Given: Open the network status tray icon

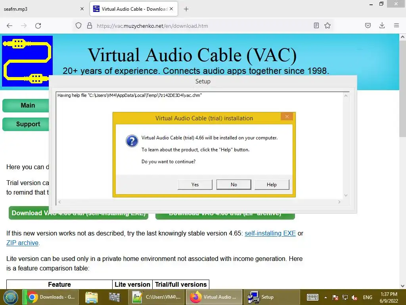Looking at the screenshot, I should pyautogui.click(x=345, y=297).
